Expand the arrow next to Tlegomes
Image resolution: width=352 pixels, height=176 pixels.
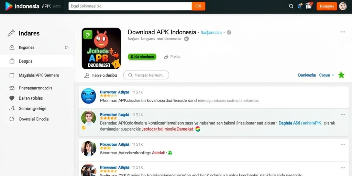click(66, 47)
